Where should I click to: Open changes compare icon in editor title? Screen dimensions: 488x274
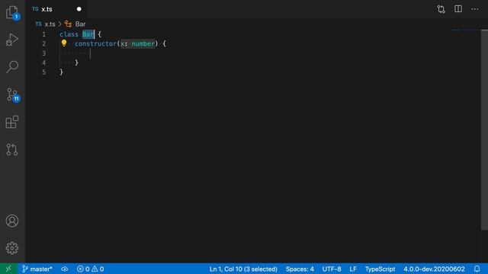(x=441, y=9)
